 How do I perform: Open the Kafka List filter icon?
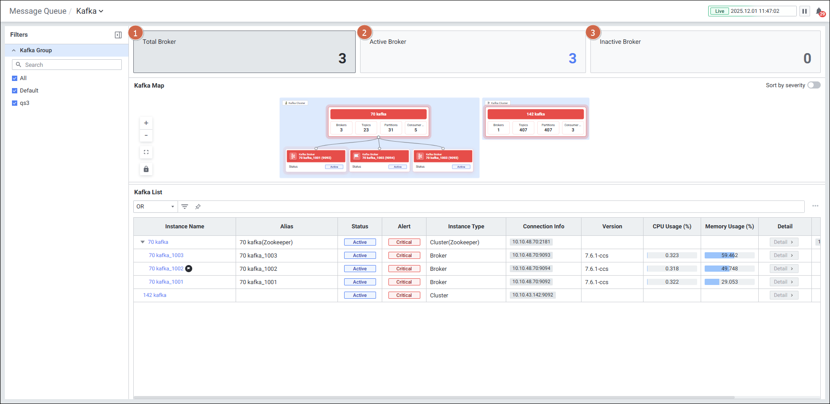click(185, 207)
